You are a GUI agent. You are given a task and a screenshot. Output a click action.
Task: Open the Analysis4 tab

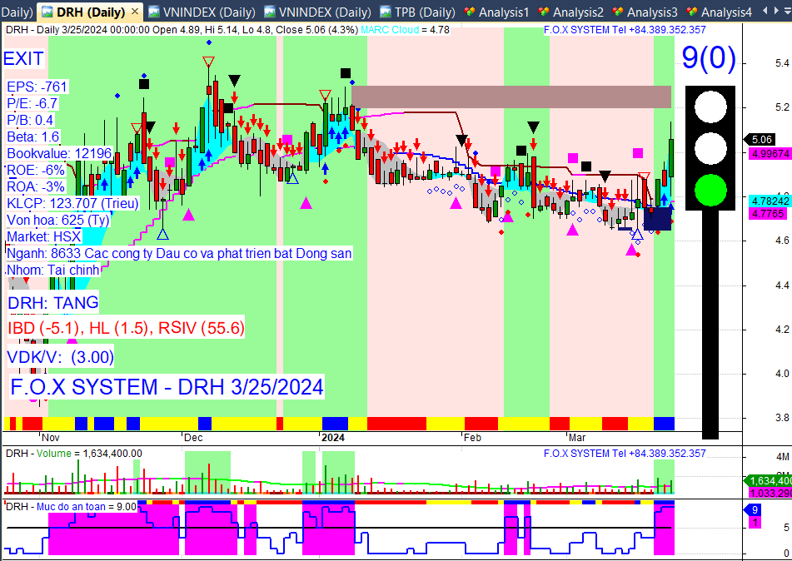(x=720, y=12)
